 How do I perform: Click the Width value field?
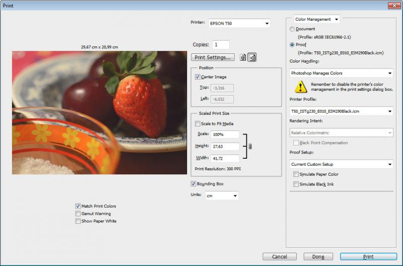coord(225,159)
